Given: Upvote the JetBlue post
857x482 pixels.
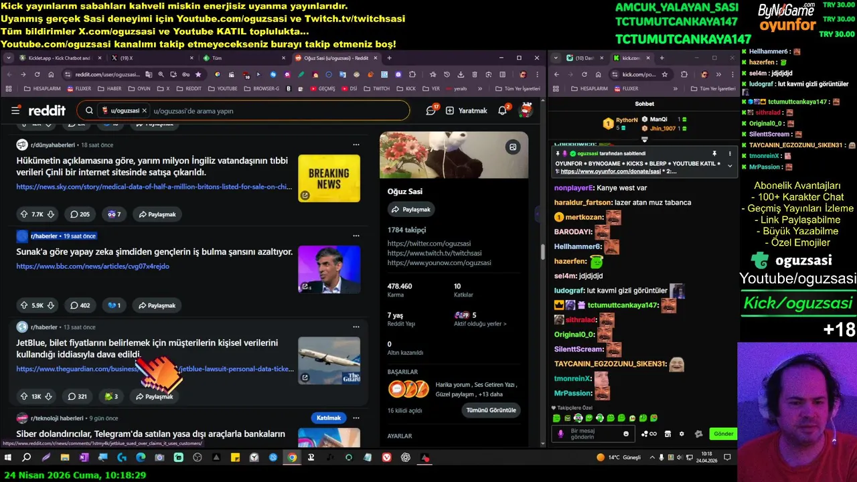Looking at the screenshot, I should point(24,396).
